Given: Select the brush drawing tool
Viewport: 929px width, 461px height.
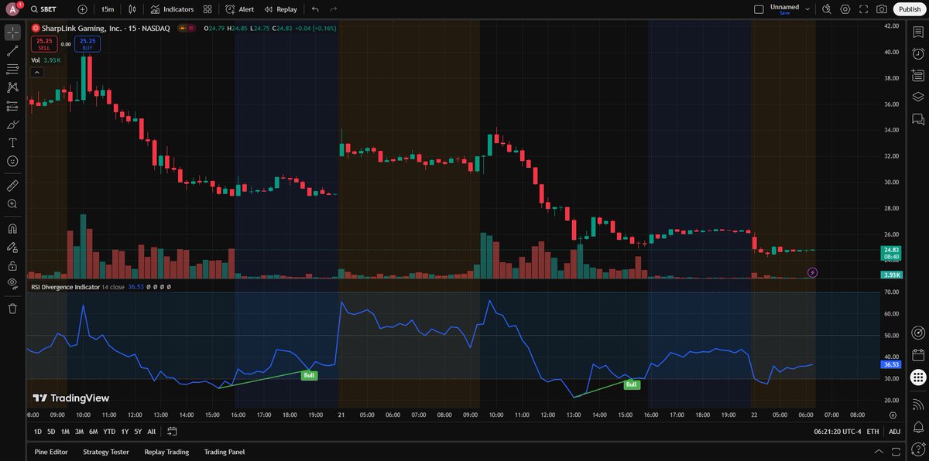Looking at the screenshot, I should [12, 125].
